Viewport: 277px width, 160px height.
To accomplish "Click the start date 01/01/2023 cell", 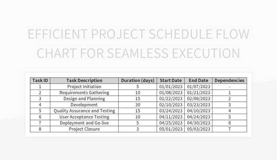I will 171,87.
